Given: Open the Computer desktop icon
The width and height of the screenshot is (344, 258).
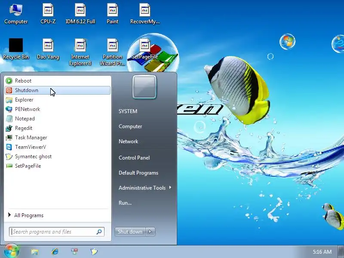Looking at the screenshot, I should (x=16, y=14).
